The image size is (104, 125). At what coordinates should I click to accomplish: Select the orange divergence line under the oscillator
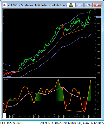click(73, 111)
